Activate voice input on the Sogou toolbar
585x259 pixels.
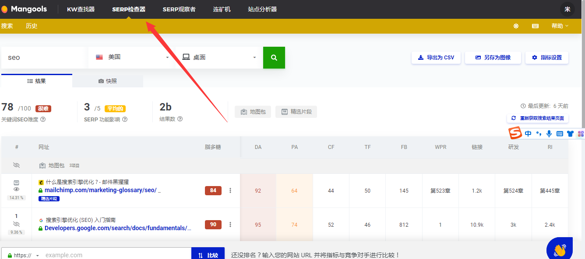click(x=549, y=133)
